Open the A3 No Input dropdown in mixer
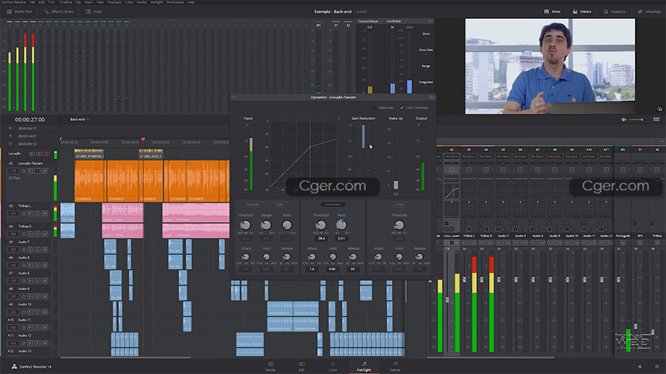Viewport: 666px width, 374px height. (x=468, y=156)
